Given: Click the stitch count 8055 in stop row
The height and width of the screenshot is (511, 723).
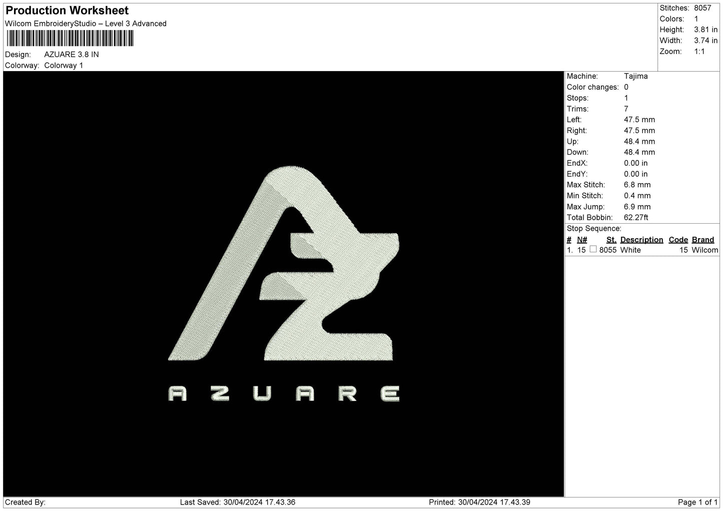Looking at the screenshot, I should click(608, 250).
